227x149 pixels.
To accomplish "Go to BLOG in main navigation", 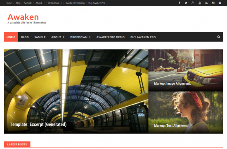I will (25, 37).
